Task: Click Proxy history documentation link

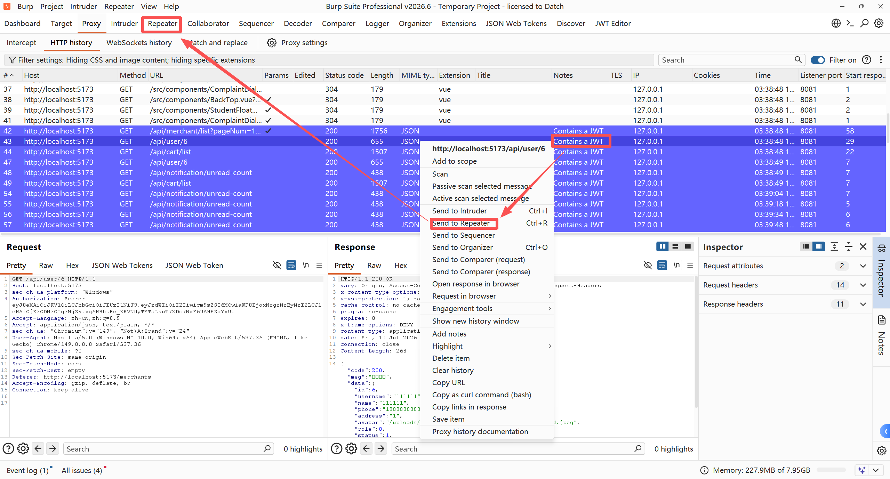Action: pyautogui.click(x=487, y=432)
